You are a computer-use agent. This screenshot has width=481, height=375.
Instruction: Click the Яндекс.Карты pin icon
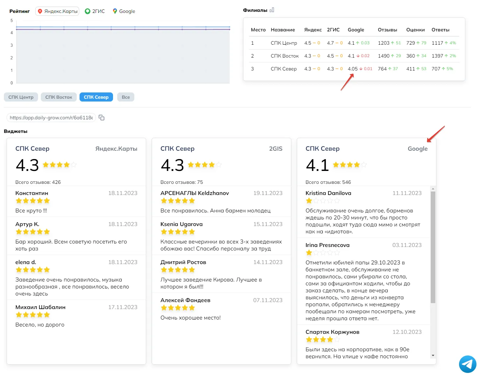(x=40, y=11)
